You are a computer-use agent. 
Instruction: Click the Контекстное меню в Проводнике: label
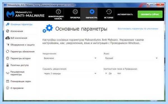coord(120,69)
